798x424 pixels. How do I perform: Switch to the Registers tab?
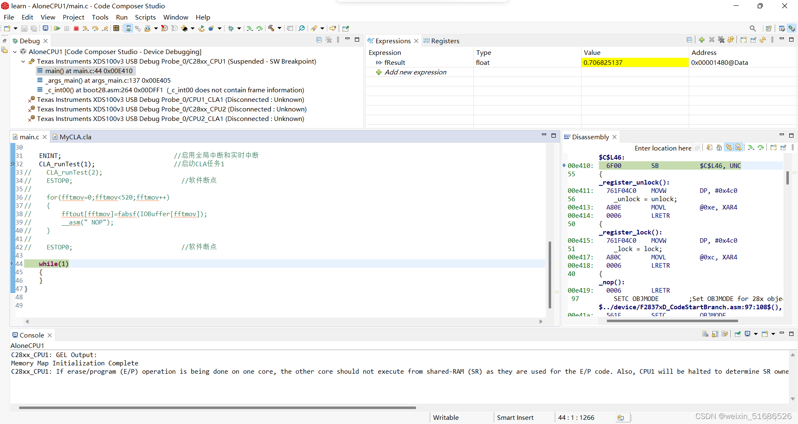pos(441,41)
